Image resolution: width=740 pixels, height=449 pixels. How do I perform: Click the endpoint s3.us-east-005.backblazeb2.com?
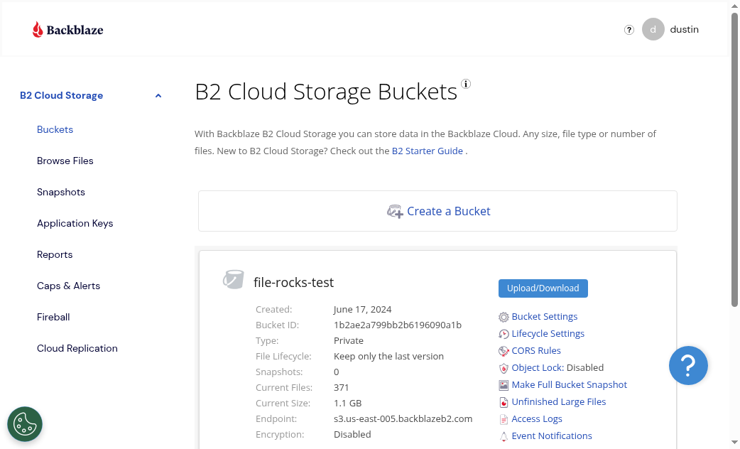[x=403, y=418]
